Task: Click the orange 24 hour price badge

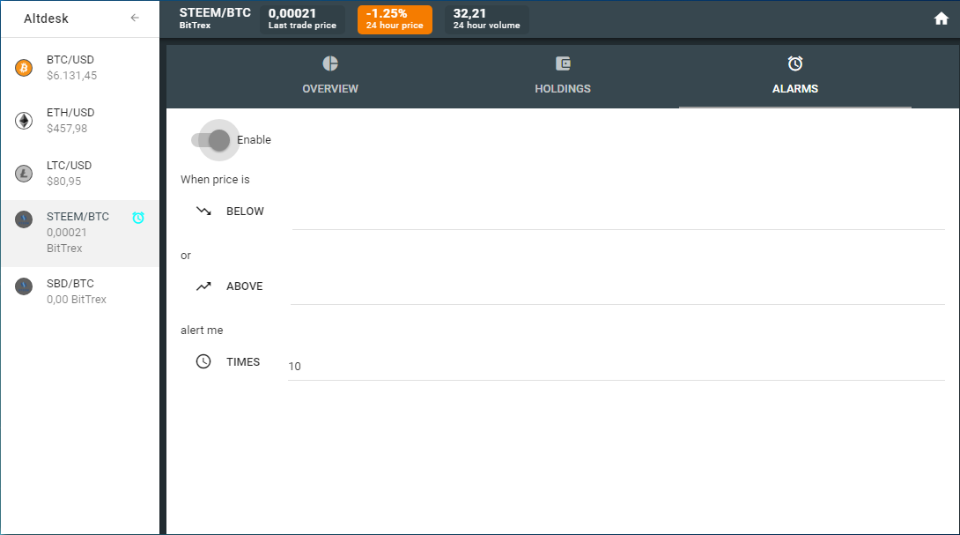Action: (395, 19)
